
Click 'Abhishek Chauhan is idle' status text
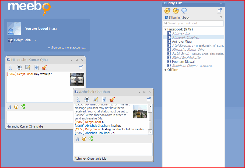click(90, 159)
